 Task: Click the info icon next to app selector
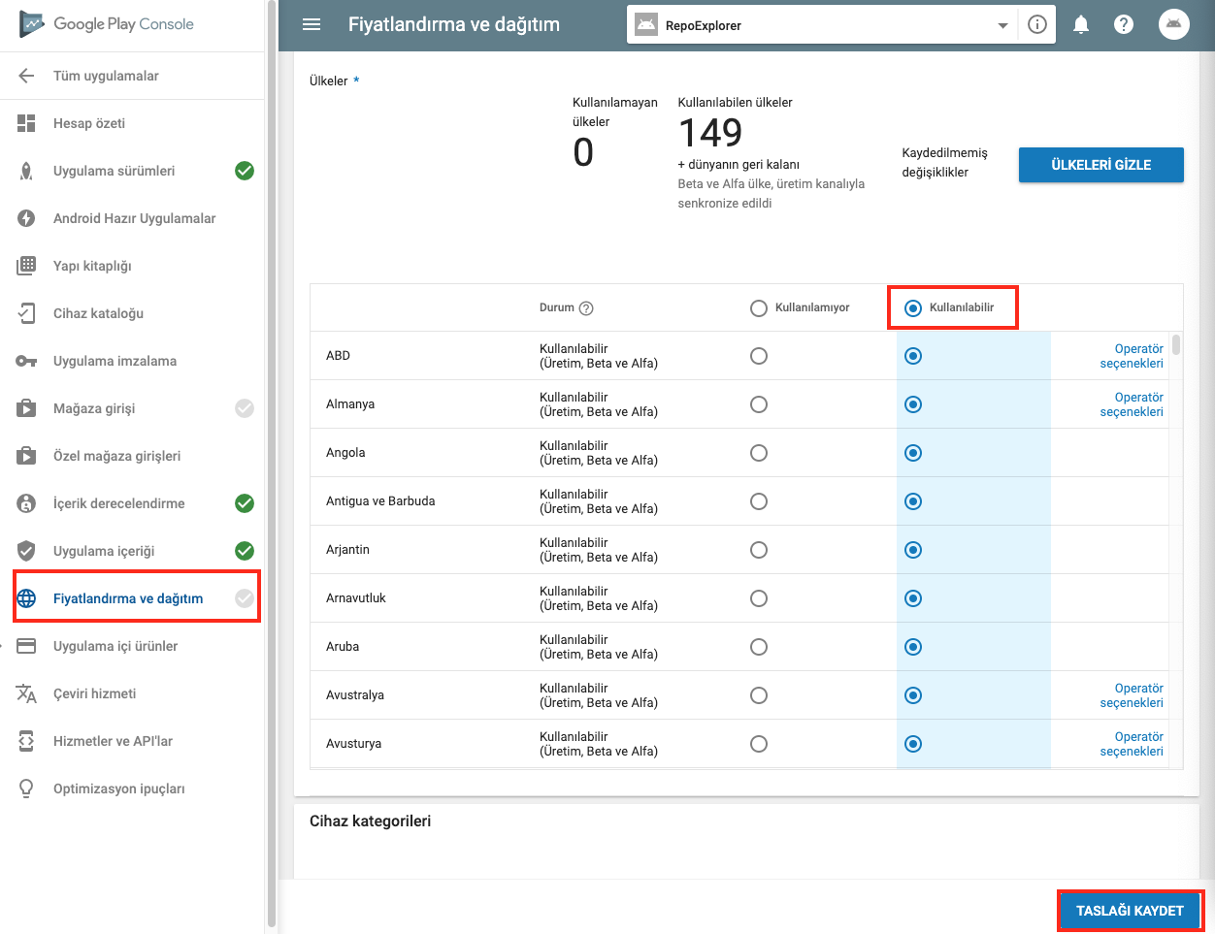click(1037, 25)
